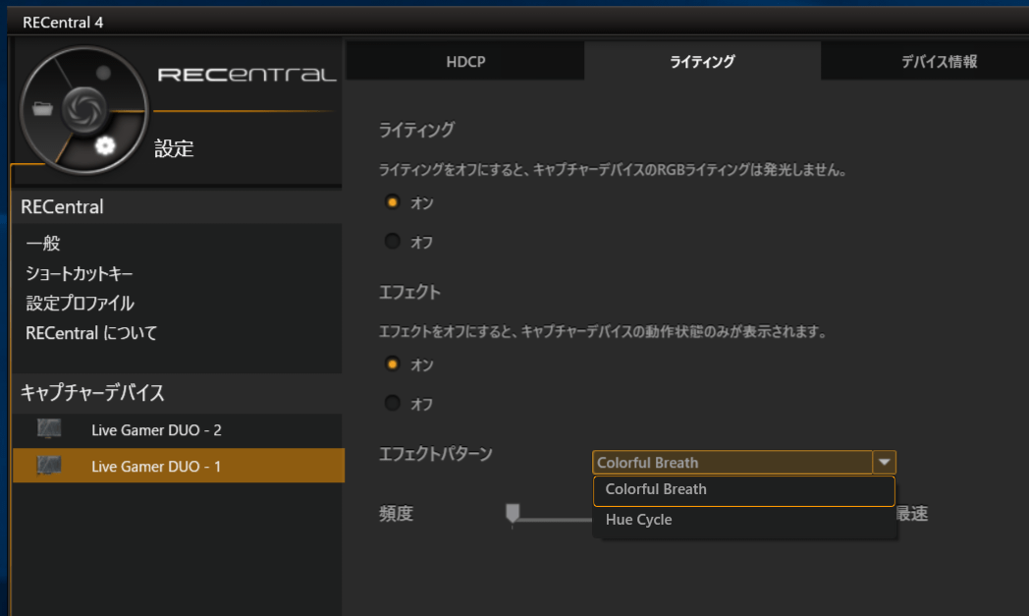Open the RECentral について page
This screenshot has height=616, width=1029.
pyautogui.click(x=91, y=333)
